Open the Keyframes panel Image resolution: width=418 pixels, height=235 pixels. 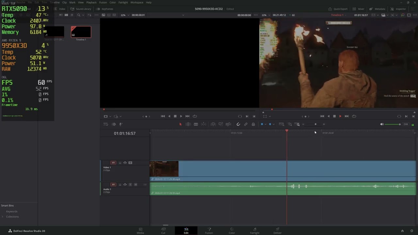tap(105, 9)
